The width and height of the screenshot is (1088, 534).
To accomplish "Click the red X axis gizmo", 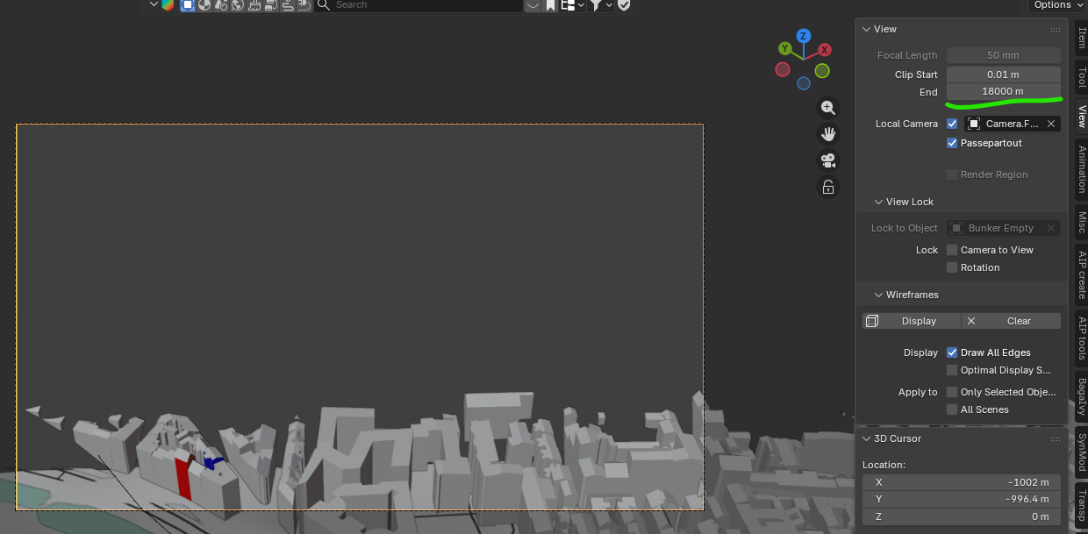I will [825, 50].
